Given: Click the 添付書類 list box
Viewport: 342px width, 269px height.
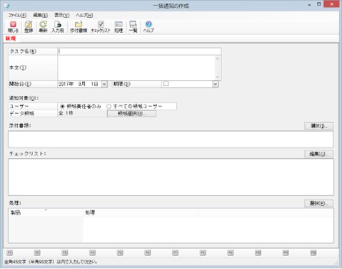Looking at the screenshot, I should (x=171, y=140).
